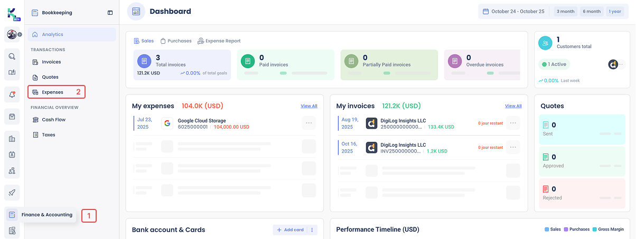Open the box icon below the bell
This screenshot has height=239, width=636.
12,117
